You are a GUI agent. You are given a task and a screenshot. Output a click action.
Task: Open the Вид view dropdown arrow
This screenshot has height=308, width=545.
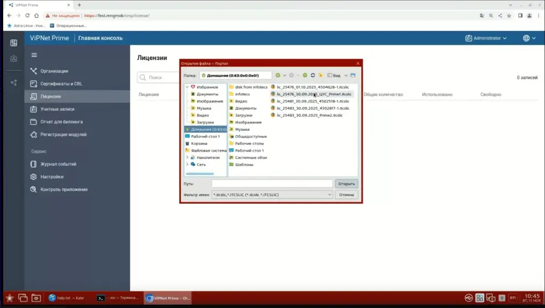click(x=346, y=76)
